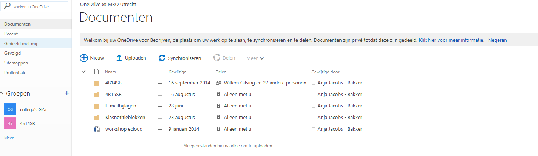Add a new group with plus icon
This screenshot has width=538, height=156.
click(x=67, y=93)
